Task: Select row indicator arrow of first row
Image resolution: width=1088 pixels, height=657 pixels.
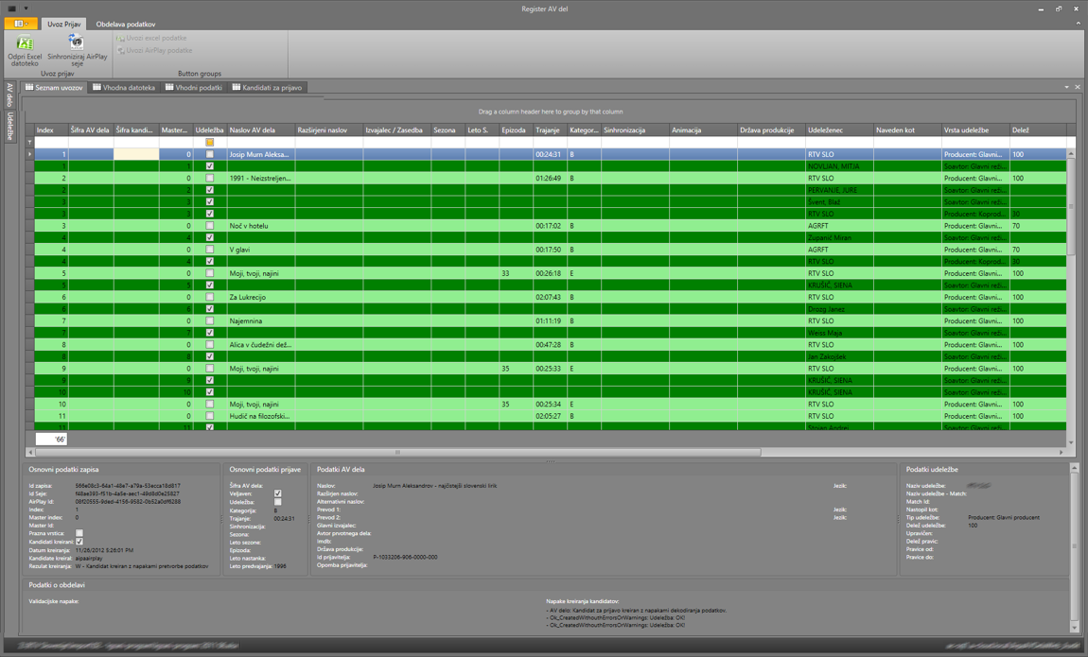Action: coord(30,154)
